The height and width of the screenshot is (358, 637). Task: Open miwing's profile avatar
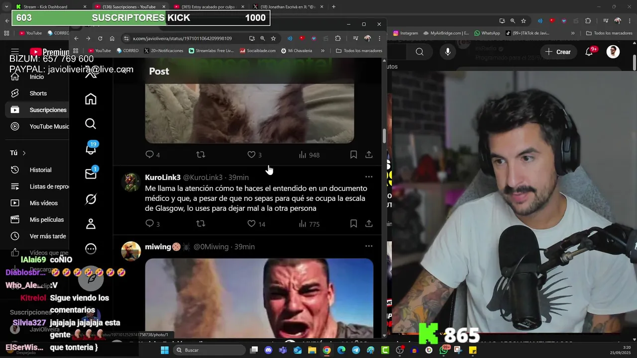[x=131, y=251]
